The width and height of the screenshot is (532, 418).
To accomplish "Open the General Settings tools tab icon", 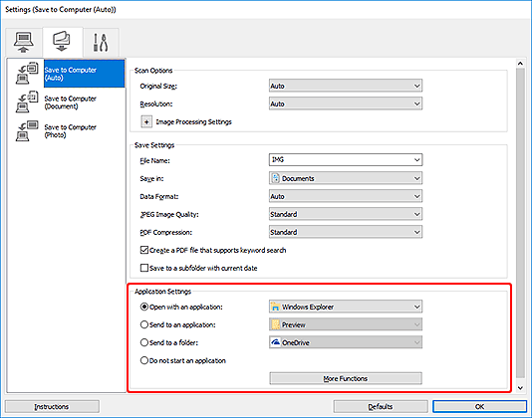I will tap(101, 43).
